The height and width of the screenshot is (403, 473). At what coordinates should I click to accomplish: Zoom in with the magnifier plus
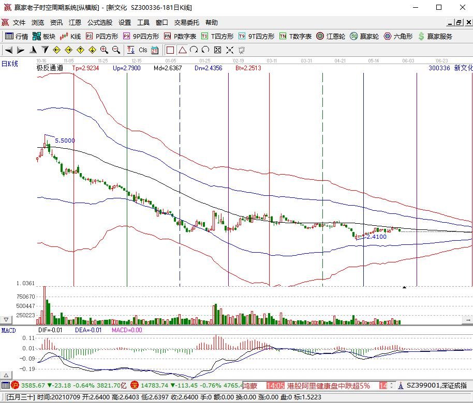[x=104, y=50]
